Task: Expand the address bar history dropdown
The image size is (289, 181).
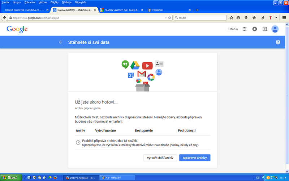Action: [x=165, y=18]
